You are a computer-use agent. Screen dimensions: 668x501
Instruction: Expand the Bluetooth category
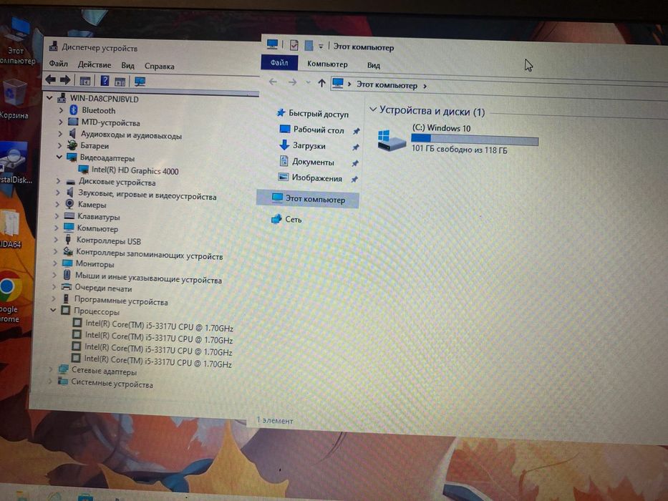pos(61,110)
